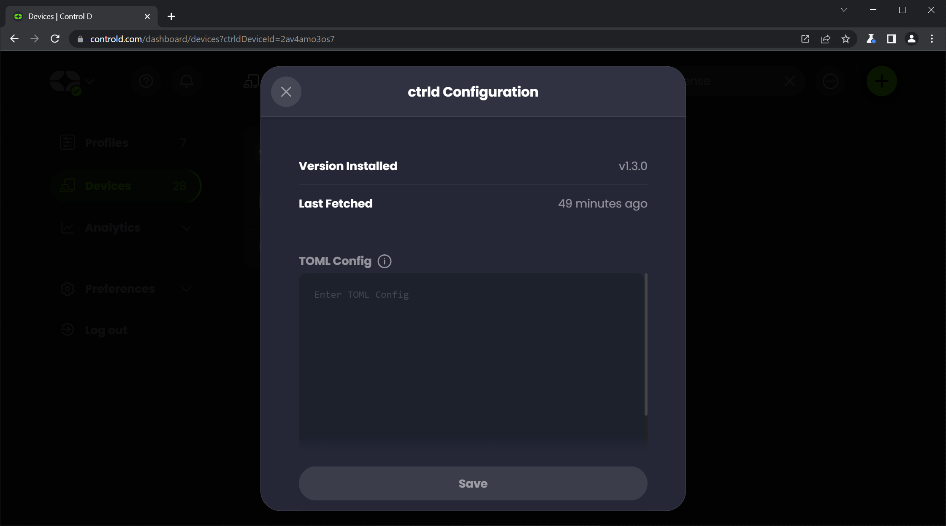This screenshot has height=526, width=946.
Task: Click the close X button on modal
Action: coord(286,92)
